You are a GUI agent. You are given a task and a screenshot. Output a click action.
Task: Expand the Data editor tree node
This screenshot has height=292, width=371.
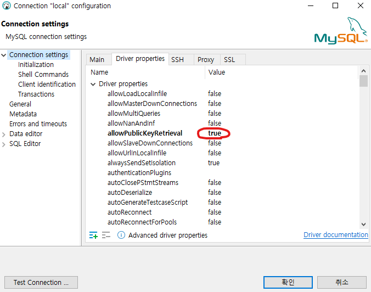[x=3, y=134]
